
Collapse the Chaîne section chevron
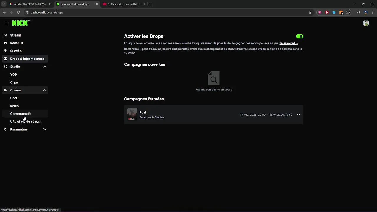coord(45,90)
